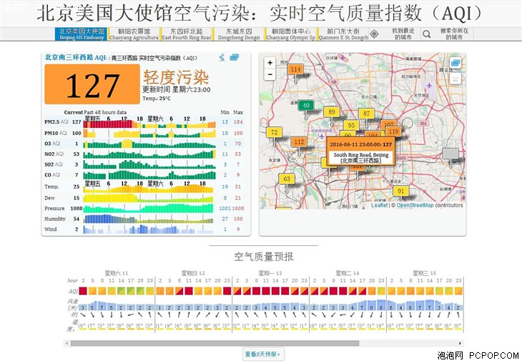This screenshot has height=363, width=522.
Task: Select the green 40 AQI map marker
Action: coord(307,106)
